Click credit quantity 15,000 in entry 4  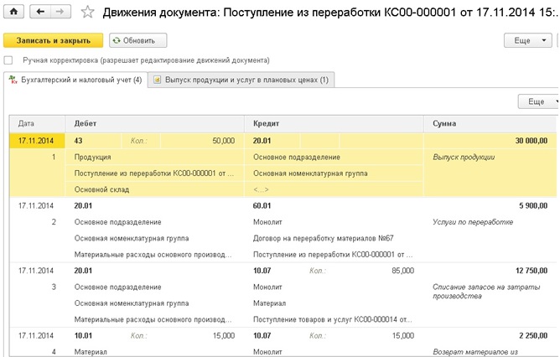[x=381, y=335]
